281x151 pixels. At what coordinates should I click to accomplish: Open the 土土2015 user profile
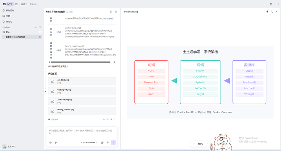tap(9, 147)
